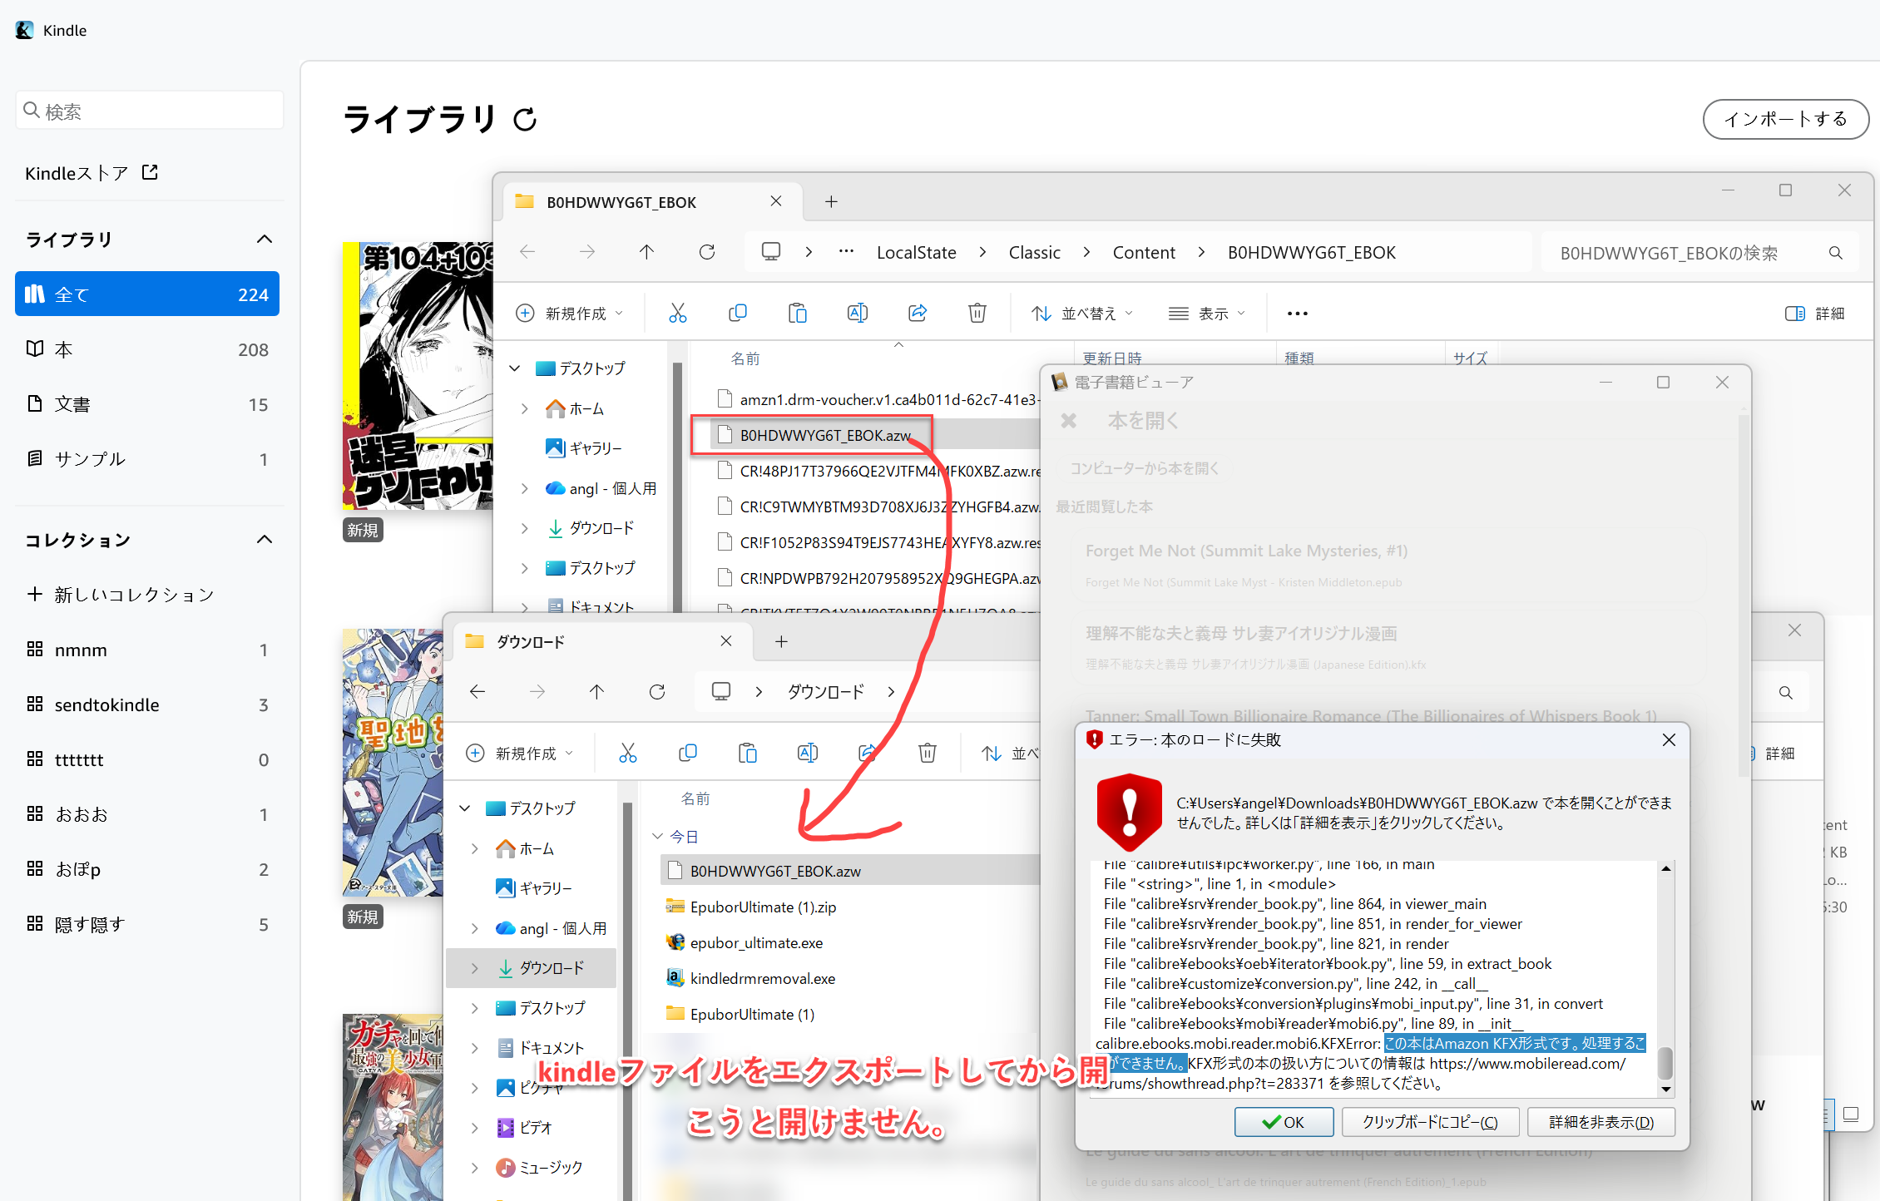1880x1201 pixels.
Task: Click OK in the error dialog
Action: 1284,1122
